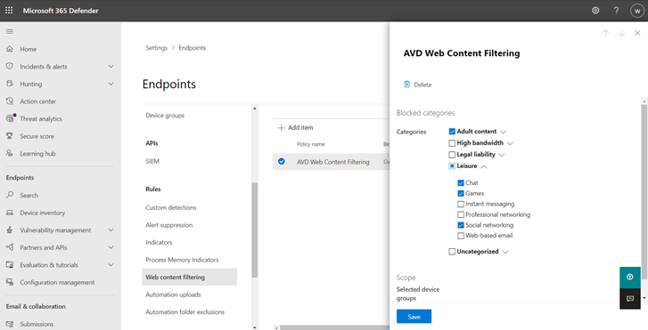Toggle the Leisure category checkbox

452,166
